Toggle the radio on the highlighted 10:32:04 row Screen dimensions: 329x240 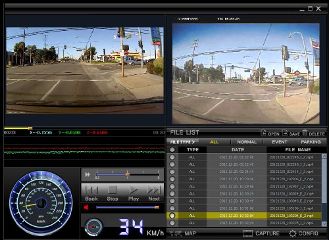pyautogui.click(x=172, y=216)
